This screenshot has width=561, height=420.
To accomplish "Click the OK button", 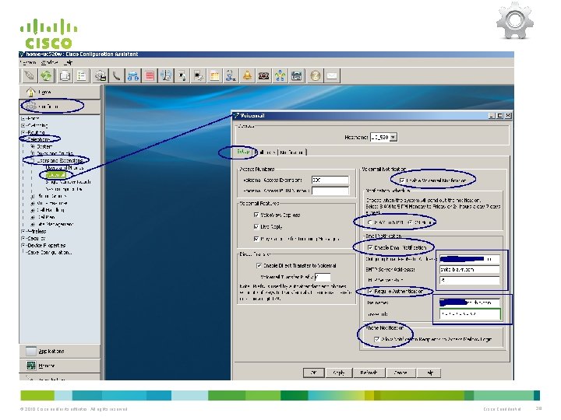I will [x=314, y=373].
